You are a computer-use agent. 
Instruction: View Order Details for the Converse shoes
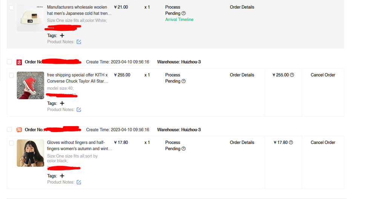point(242,75)
